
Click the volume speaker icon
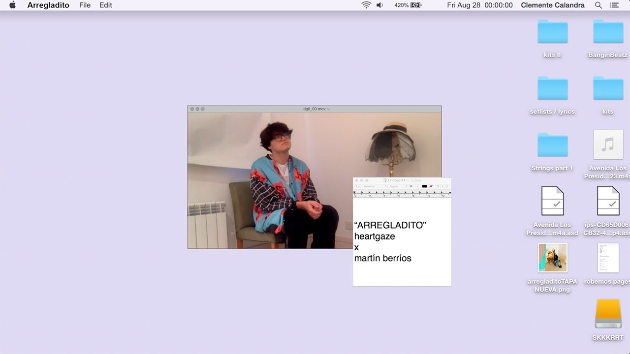click(x=379, y=5)
